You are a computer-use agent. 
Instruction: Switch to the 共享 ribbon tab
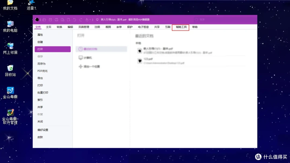point(157,27)
